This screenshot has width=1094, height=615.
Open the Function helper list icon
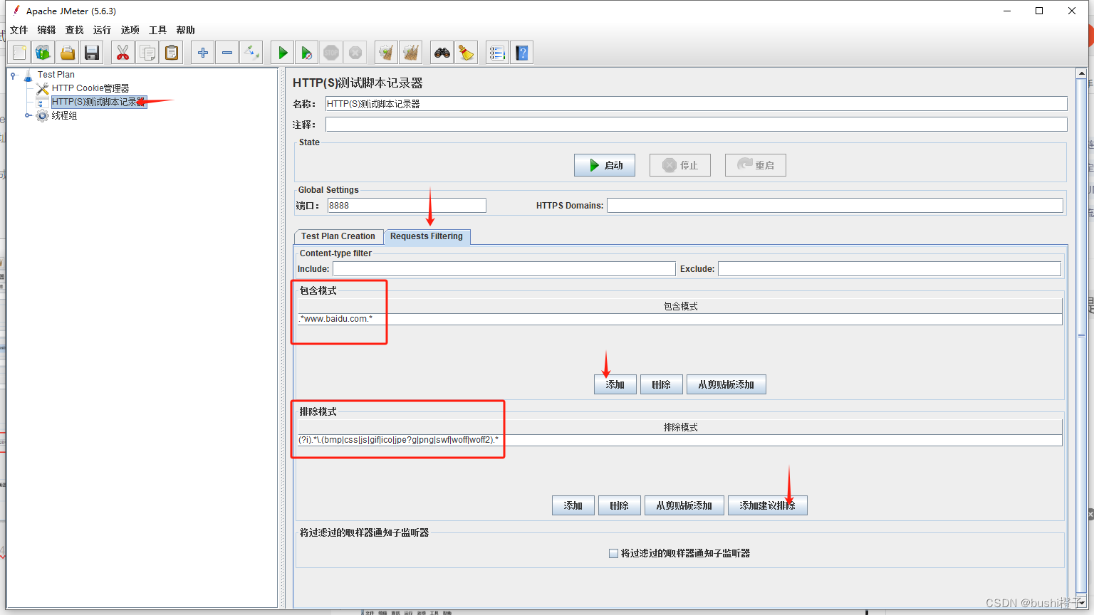point(498,53)
